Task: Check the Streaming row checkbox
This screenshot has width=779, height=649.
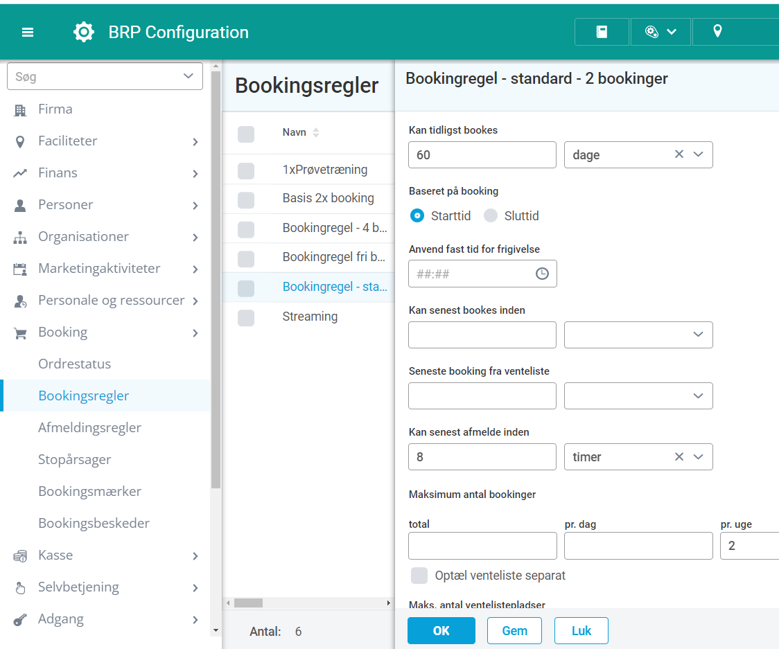Action: (x=246, y=317)
